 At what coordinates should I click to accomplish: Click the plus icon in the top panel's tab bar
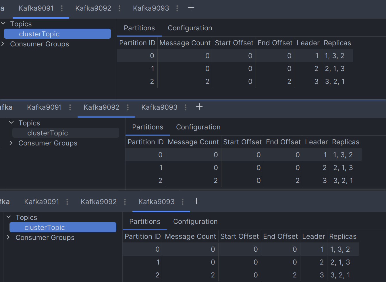pyautogui.click(x=191, y=8)
